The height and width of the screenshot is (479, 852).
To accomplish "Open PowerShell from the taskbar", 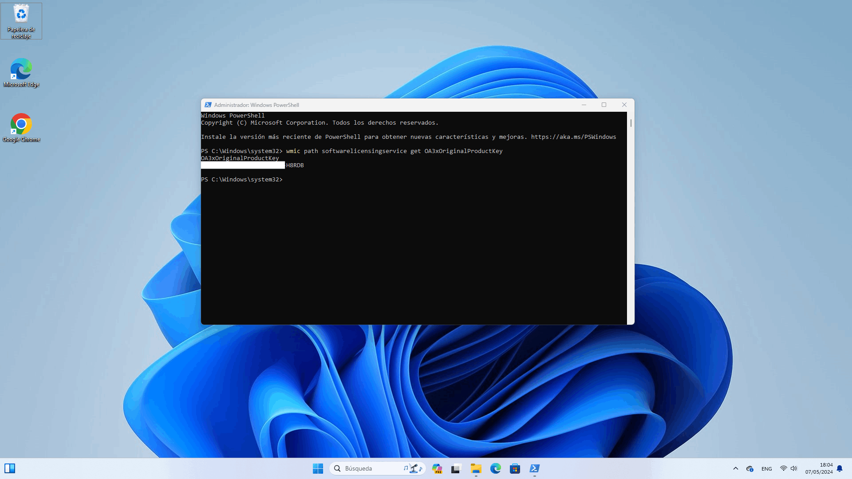I will tap(534, 468).
